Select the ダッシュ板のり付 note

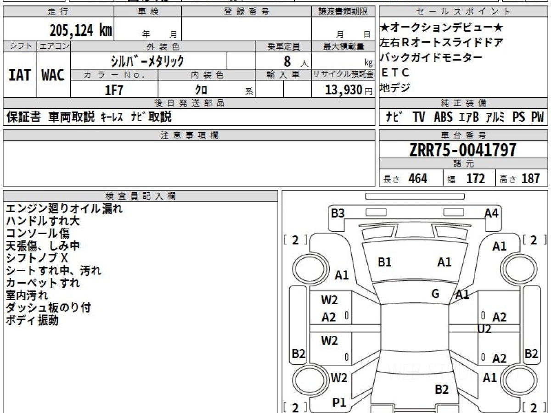pyautogui.click(x=48, y=307)
